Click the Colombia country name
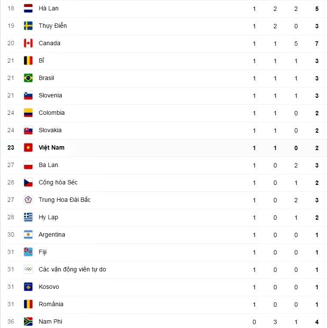The height and width of the screenshot is (328, 327). [51, 113]
